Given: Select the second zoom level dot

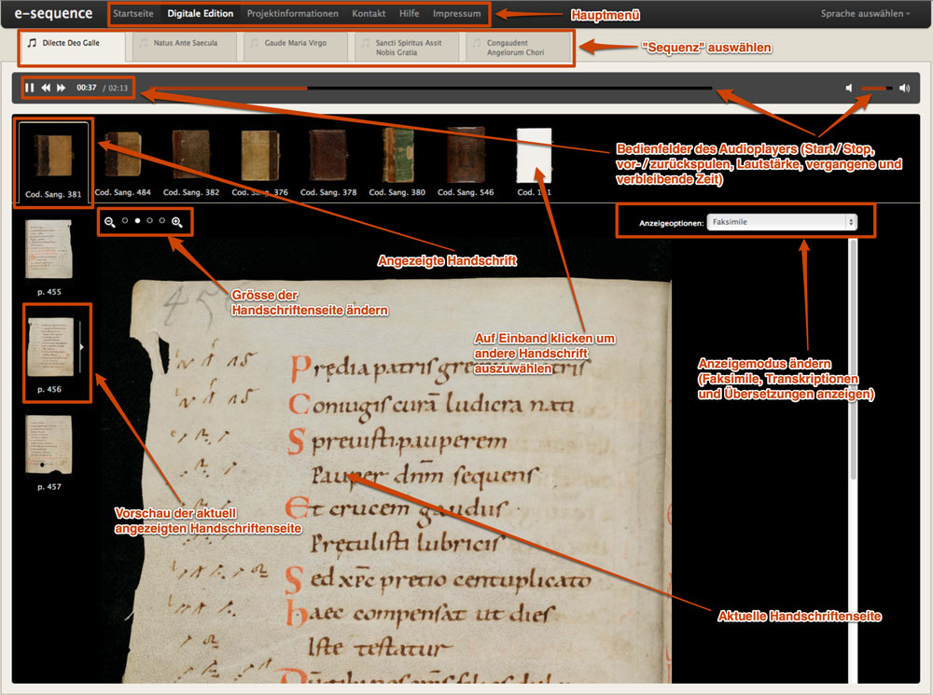Looking at the screenshot, I should click(x=137, y=220).
